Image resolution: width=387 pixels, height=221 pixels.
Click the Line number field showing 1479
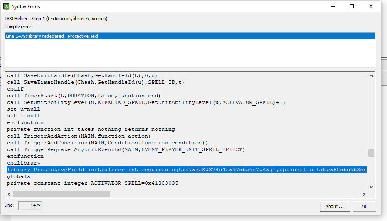pos(30,205)
